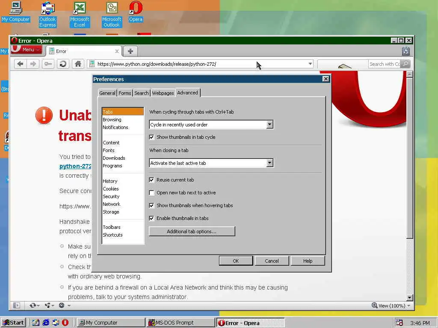Go to the Home page icon

click(78, 64)
